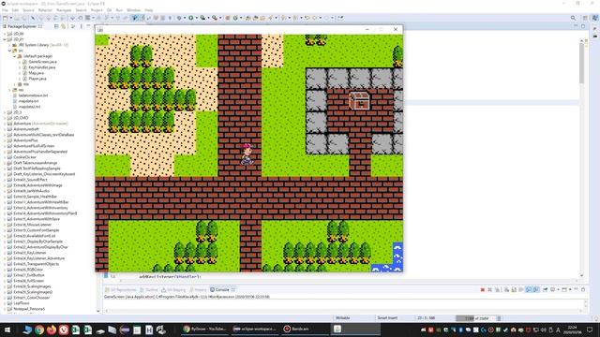Click the Package Explorer bottom scroll-down arrow

click(97, 312)
